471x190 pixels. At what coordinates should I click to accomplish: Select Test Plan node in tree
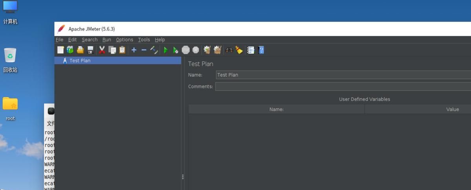click(x=80, y=61)
